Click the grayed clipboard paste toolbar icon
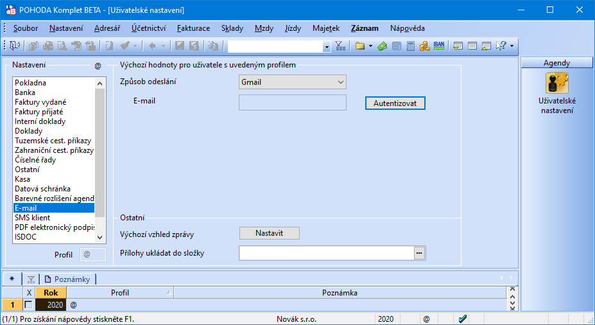This screenshot has height=325, width=595. point(213,46)
